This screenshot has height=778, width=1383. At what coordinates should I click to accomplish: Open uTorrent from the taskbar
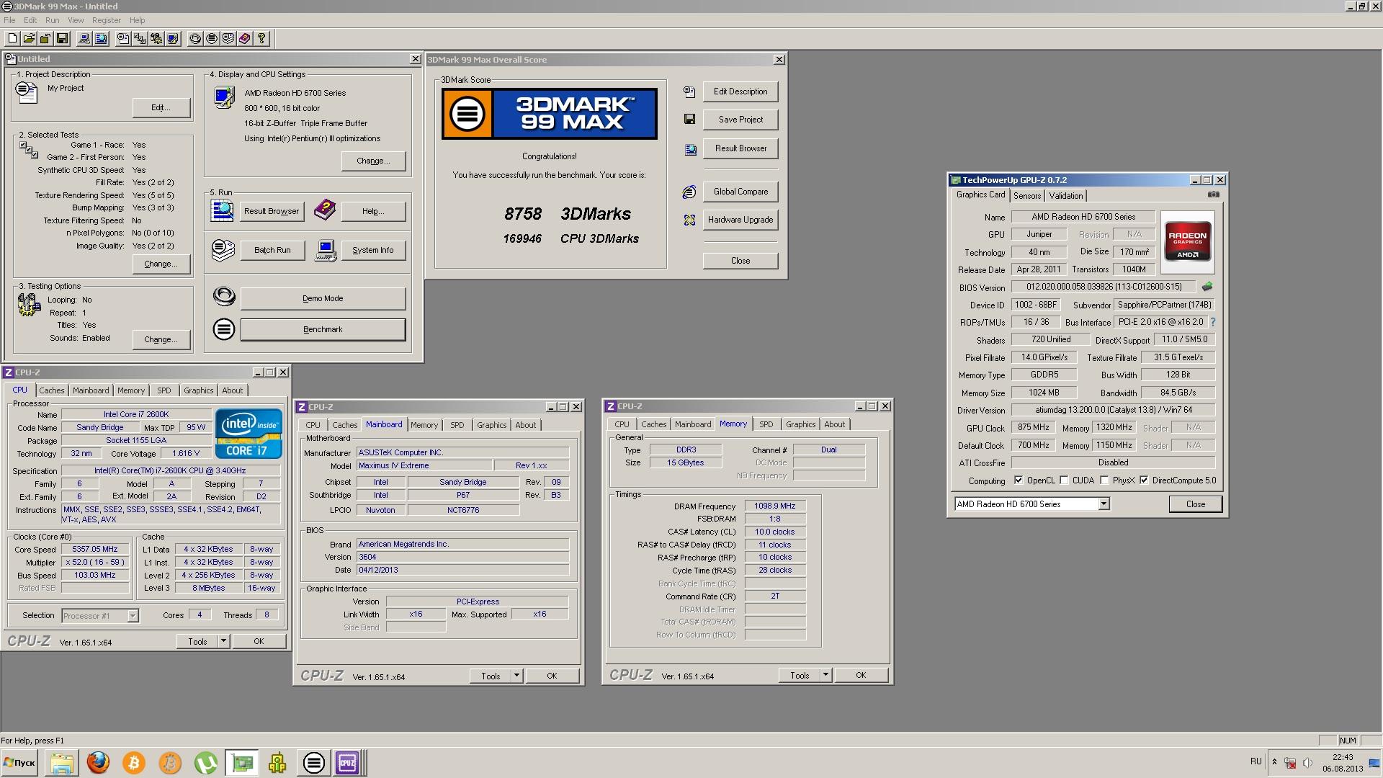[x=205, y=762]
